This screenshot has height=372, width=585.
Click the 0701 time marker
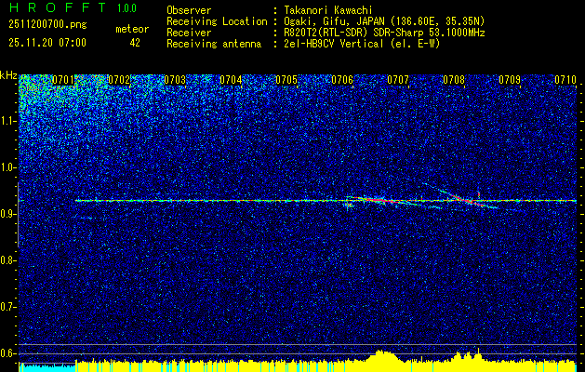[63, 80]
